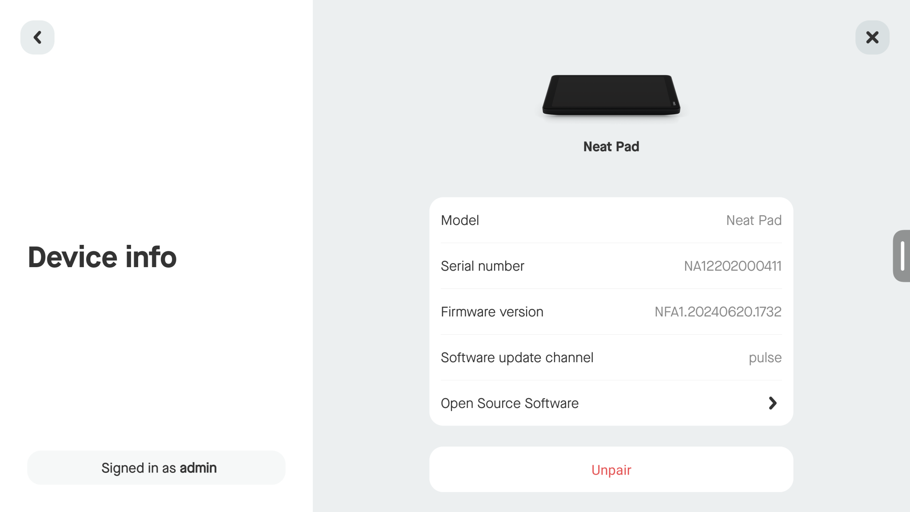
Task: Select the drawer handle on the right edge
Action: (x=903, y=256)
